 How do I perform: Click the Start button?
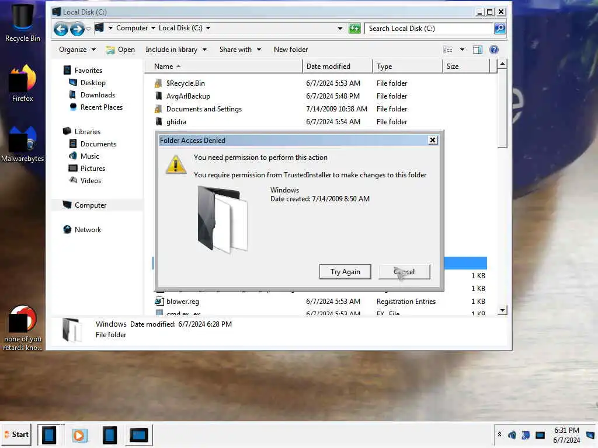(x=17, y=435)
